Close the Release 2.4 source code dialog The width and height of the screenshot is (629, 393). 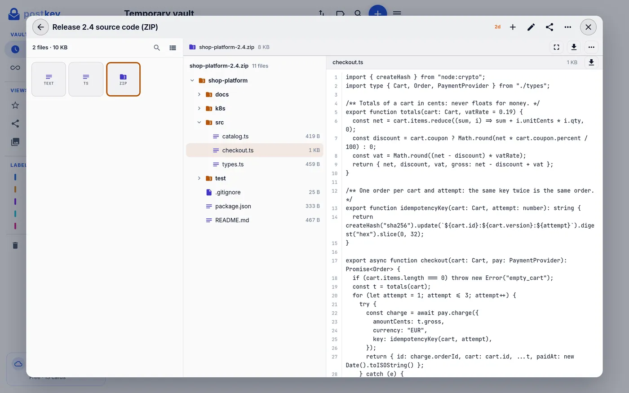click(x=588, y=27)
